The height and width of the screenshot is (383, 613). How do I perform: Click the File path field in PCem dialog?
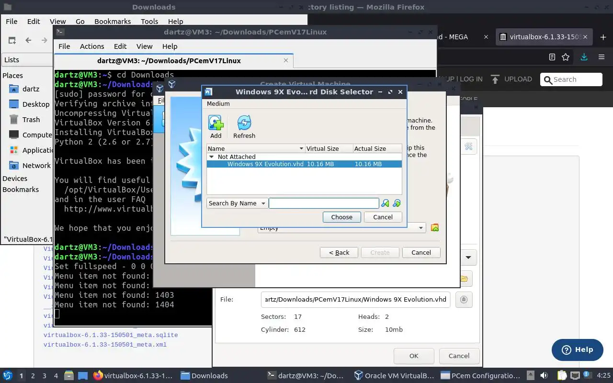pos(355,300)
